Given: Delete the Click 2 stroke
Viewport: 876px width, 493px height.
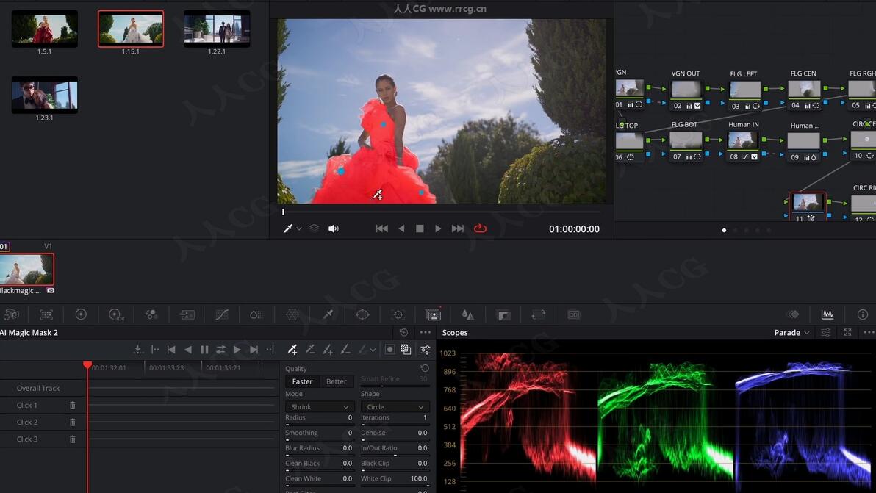Looking at the screenshot, I should point(73,422).
